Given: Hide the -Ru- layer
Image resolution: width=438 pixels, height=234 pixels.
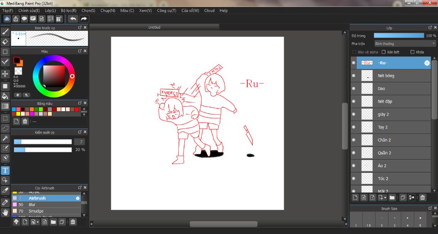Looking at the screenshot, I should coord(354,63).
